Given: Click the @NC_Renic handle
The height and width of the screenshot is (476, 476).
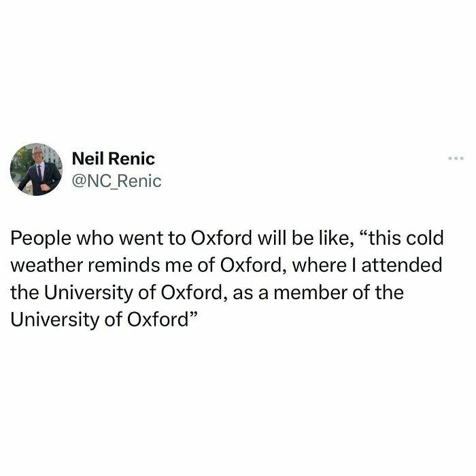Looking at the screenshot, I should point(116,181).
